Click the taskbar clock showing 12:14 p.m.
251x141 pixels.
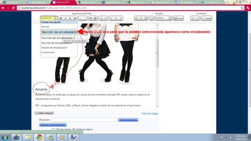pyautogui.click(x=240, y=137)
